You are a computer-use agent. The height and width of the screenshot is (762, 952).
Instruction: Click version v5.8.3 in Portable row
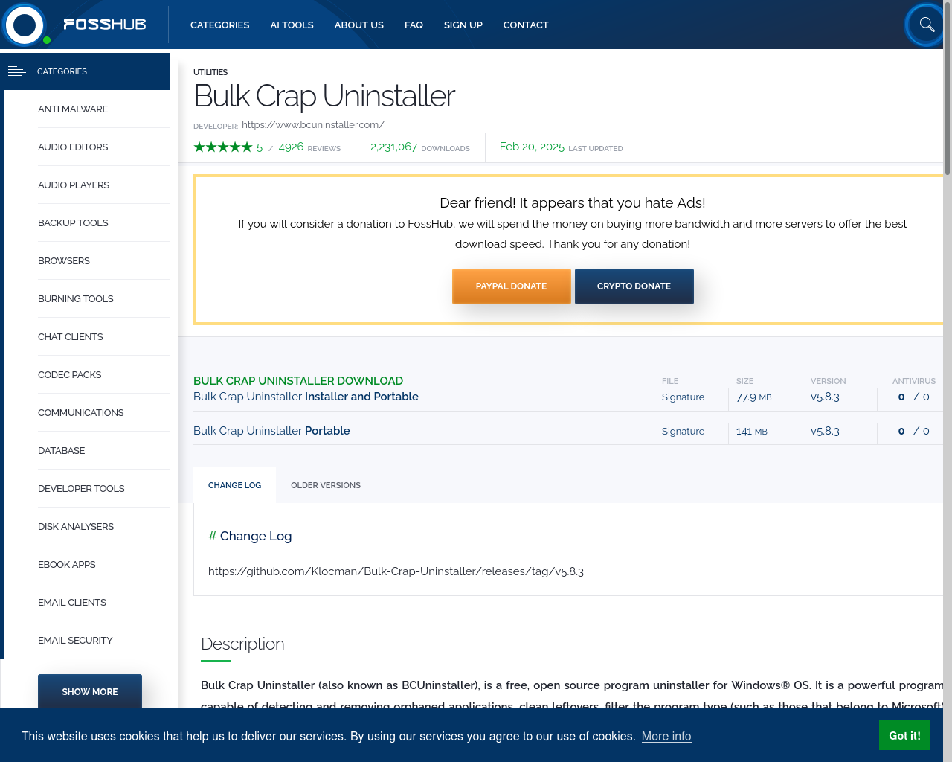(825, 432)
